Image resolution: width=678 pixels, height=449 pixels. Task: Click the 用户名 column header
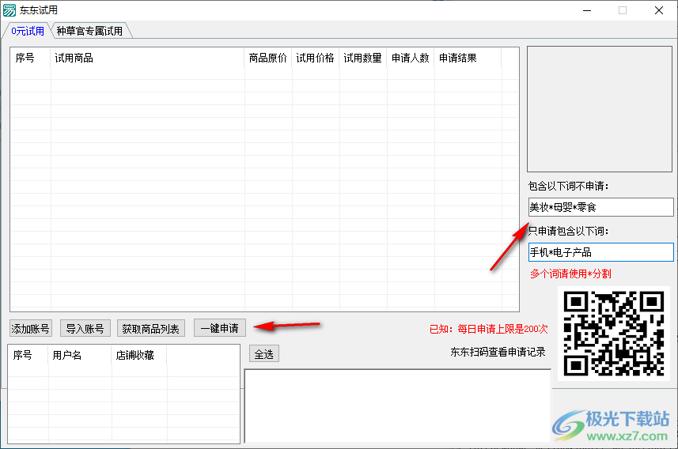(x=80, y=355)
